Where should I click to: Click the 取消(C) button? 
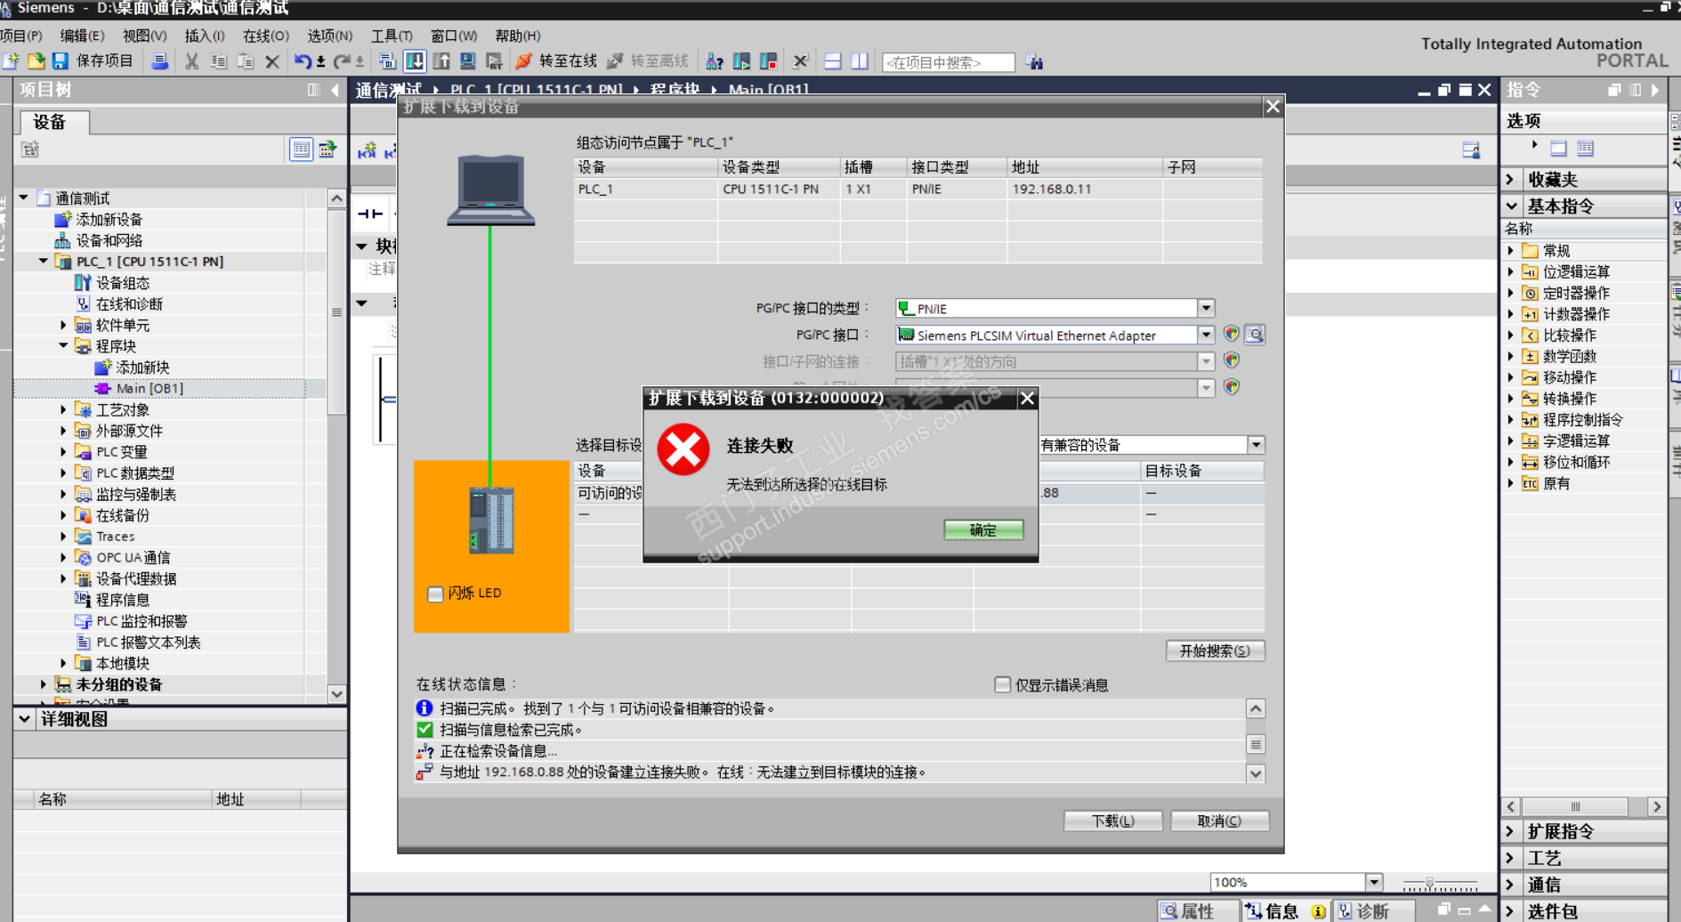click(1219, 821)
